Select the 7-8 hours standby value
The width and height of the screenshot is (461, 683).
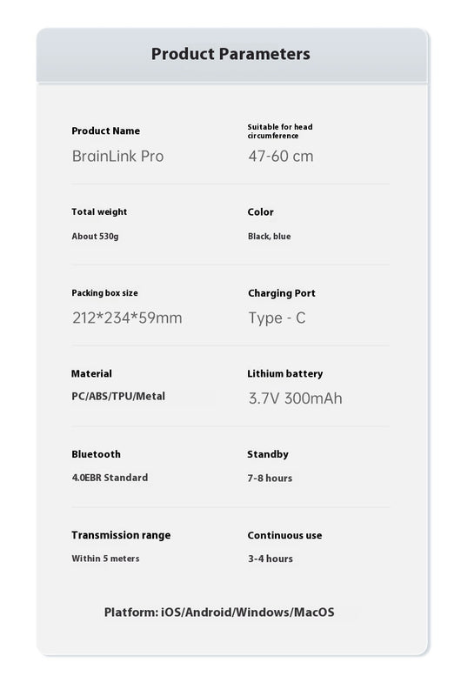270,478
